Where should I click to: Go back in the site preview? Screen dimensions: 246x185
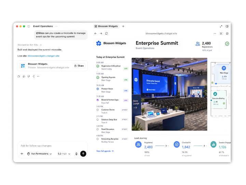[x=96, y=34]
